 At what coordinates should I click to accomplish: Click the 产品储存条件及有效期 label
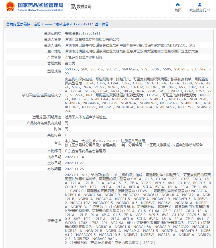(x=44, y=123)
